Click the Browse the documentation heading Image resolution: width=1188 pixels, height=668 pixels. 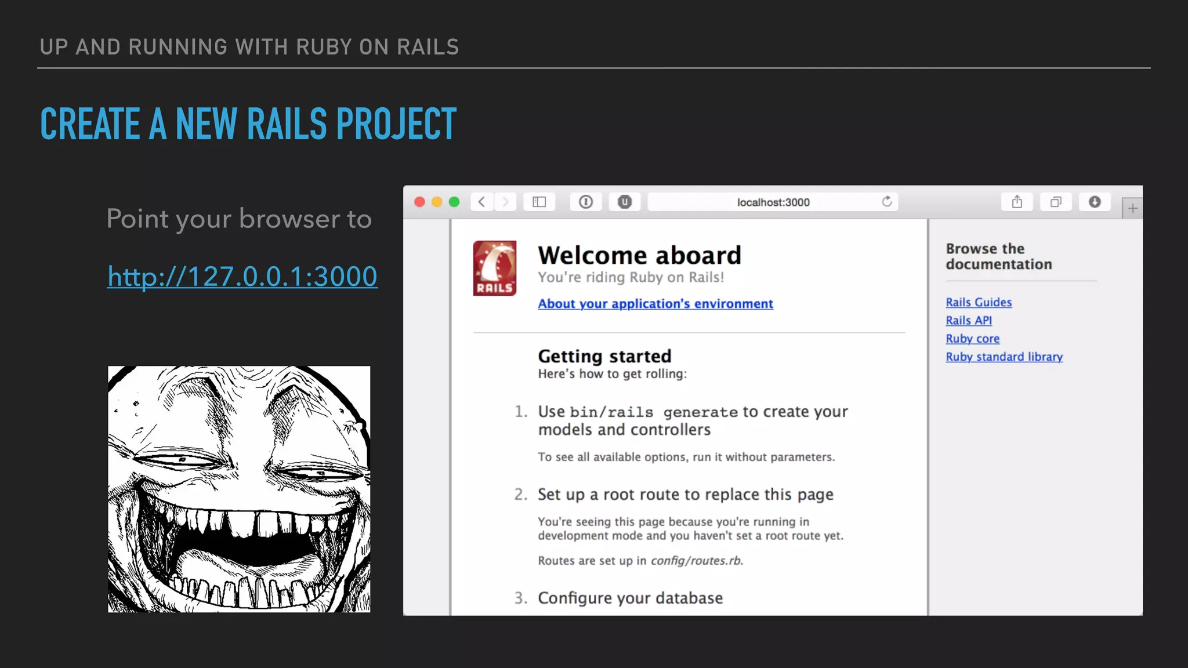tap(999, 256)
